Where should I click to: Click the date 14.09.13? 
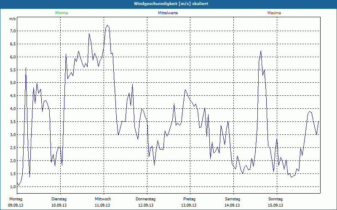tap(232, 205)
